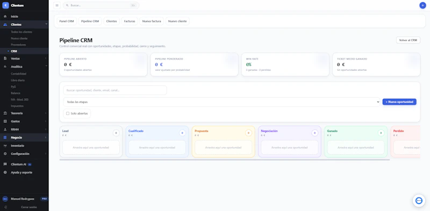The image size is (430, 211).
Task: Open the Facturas tab
Action: click(130, 21)
